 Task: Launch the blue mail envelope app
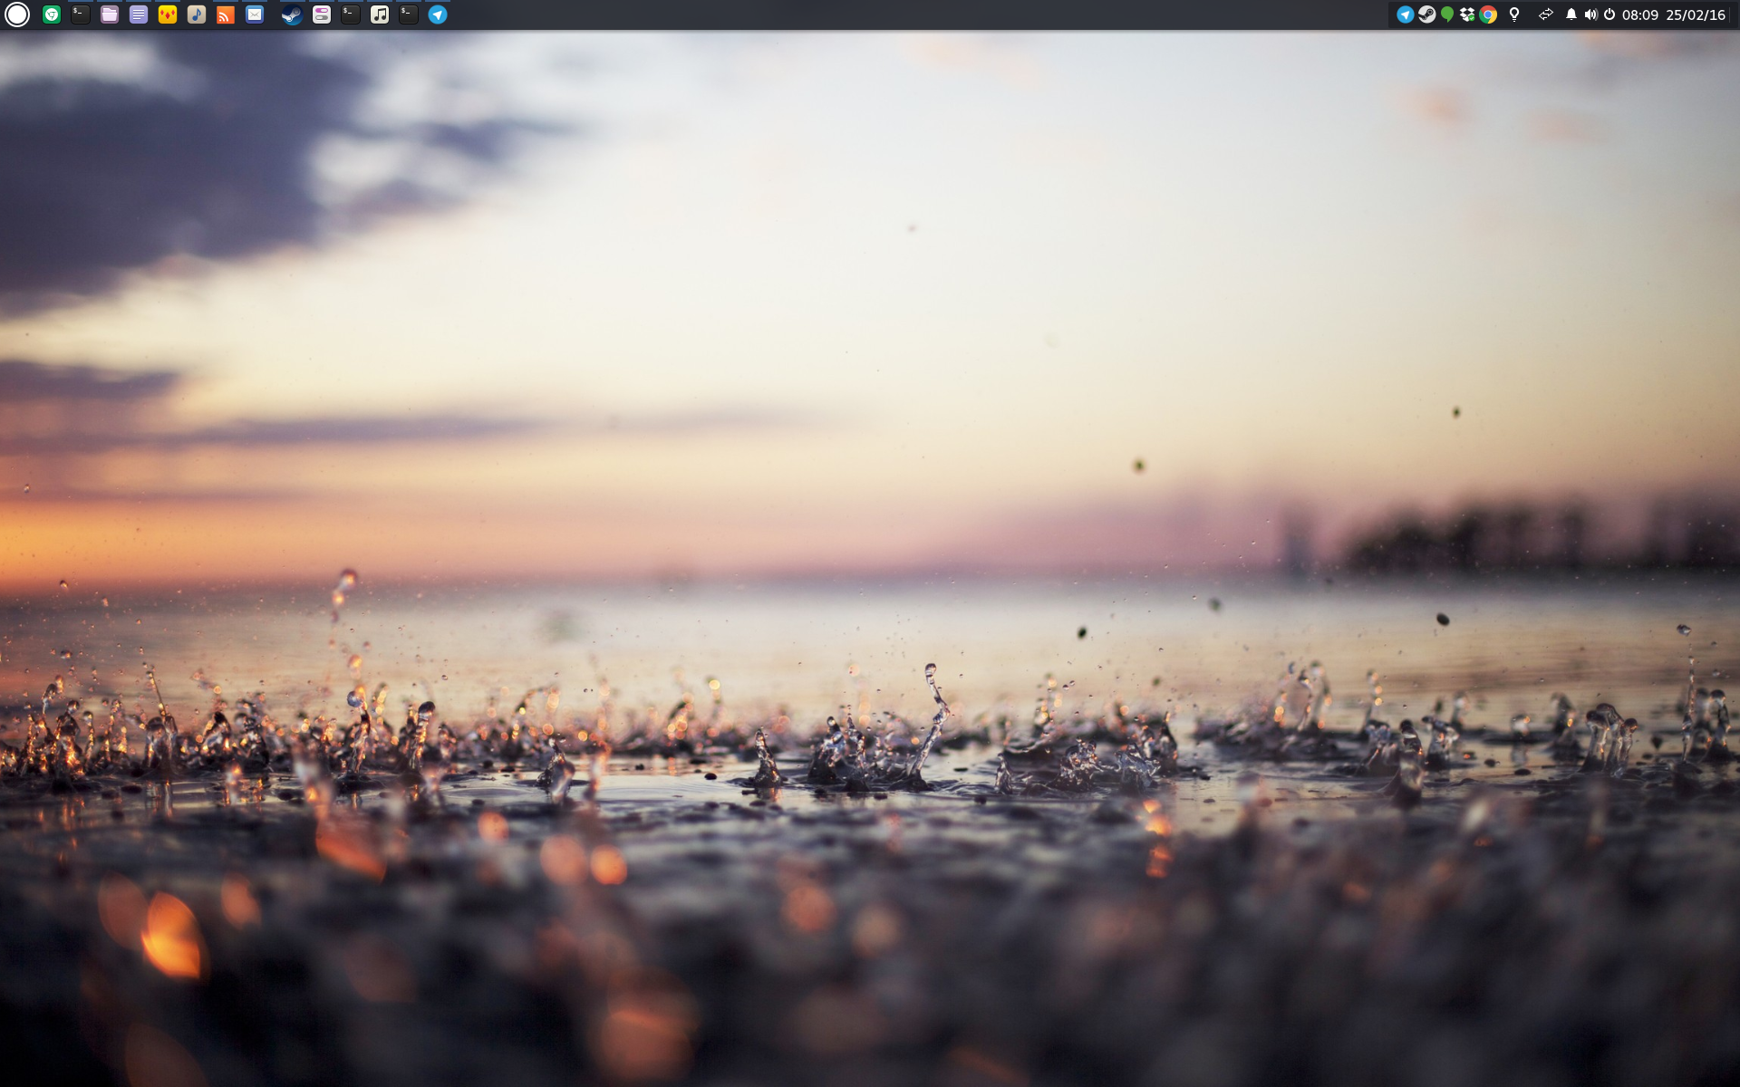[255, 14]
